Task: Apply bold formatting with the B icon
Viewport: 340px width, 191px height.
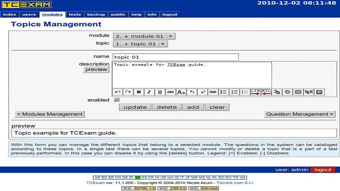Action: click(139, 92)
